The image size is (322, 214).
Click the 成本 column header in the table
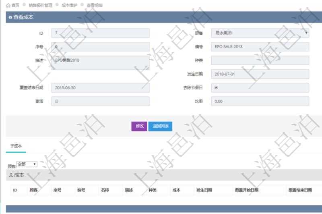[x=176, y=190]
